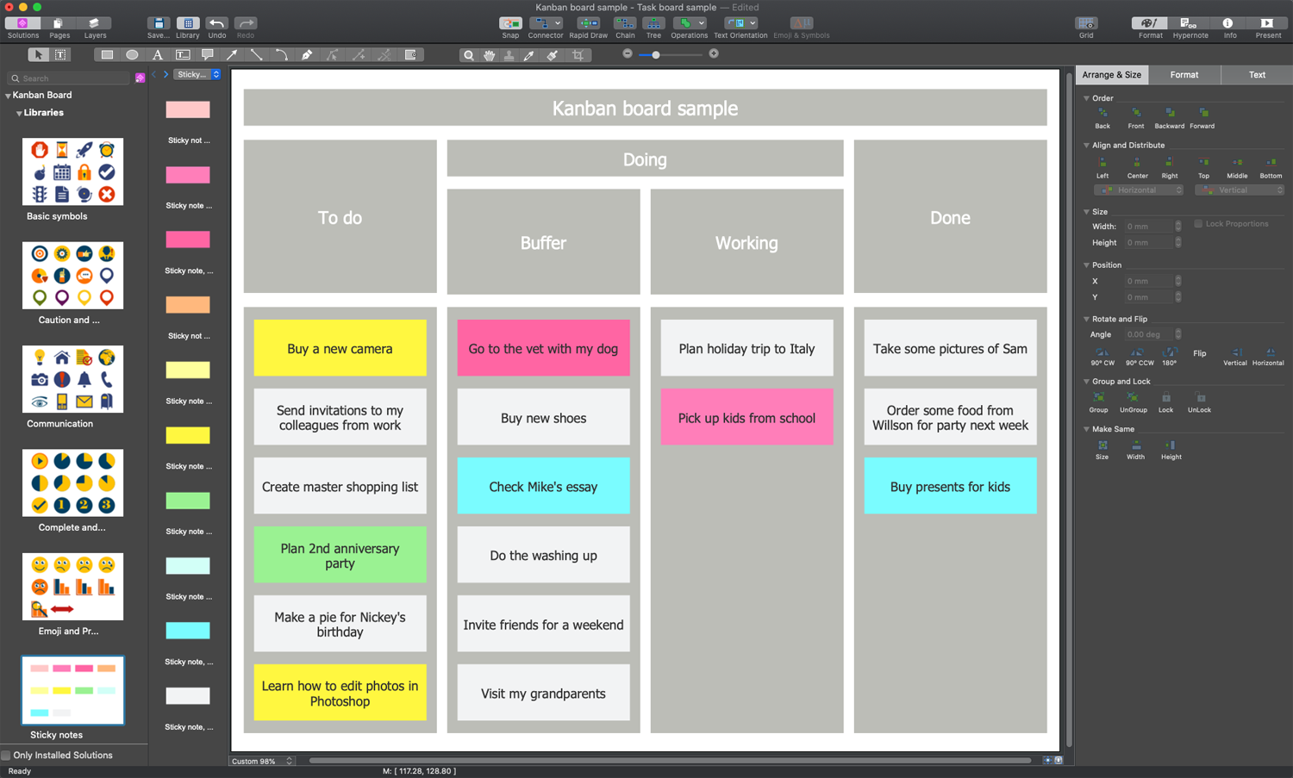Choose the Eyedropper tool
This screenshot has width=1293, height=778.
tap(530, 55)
